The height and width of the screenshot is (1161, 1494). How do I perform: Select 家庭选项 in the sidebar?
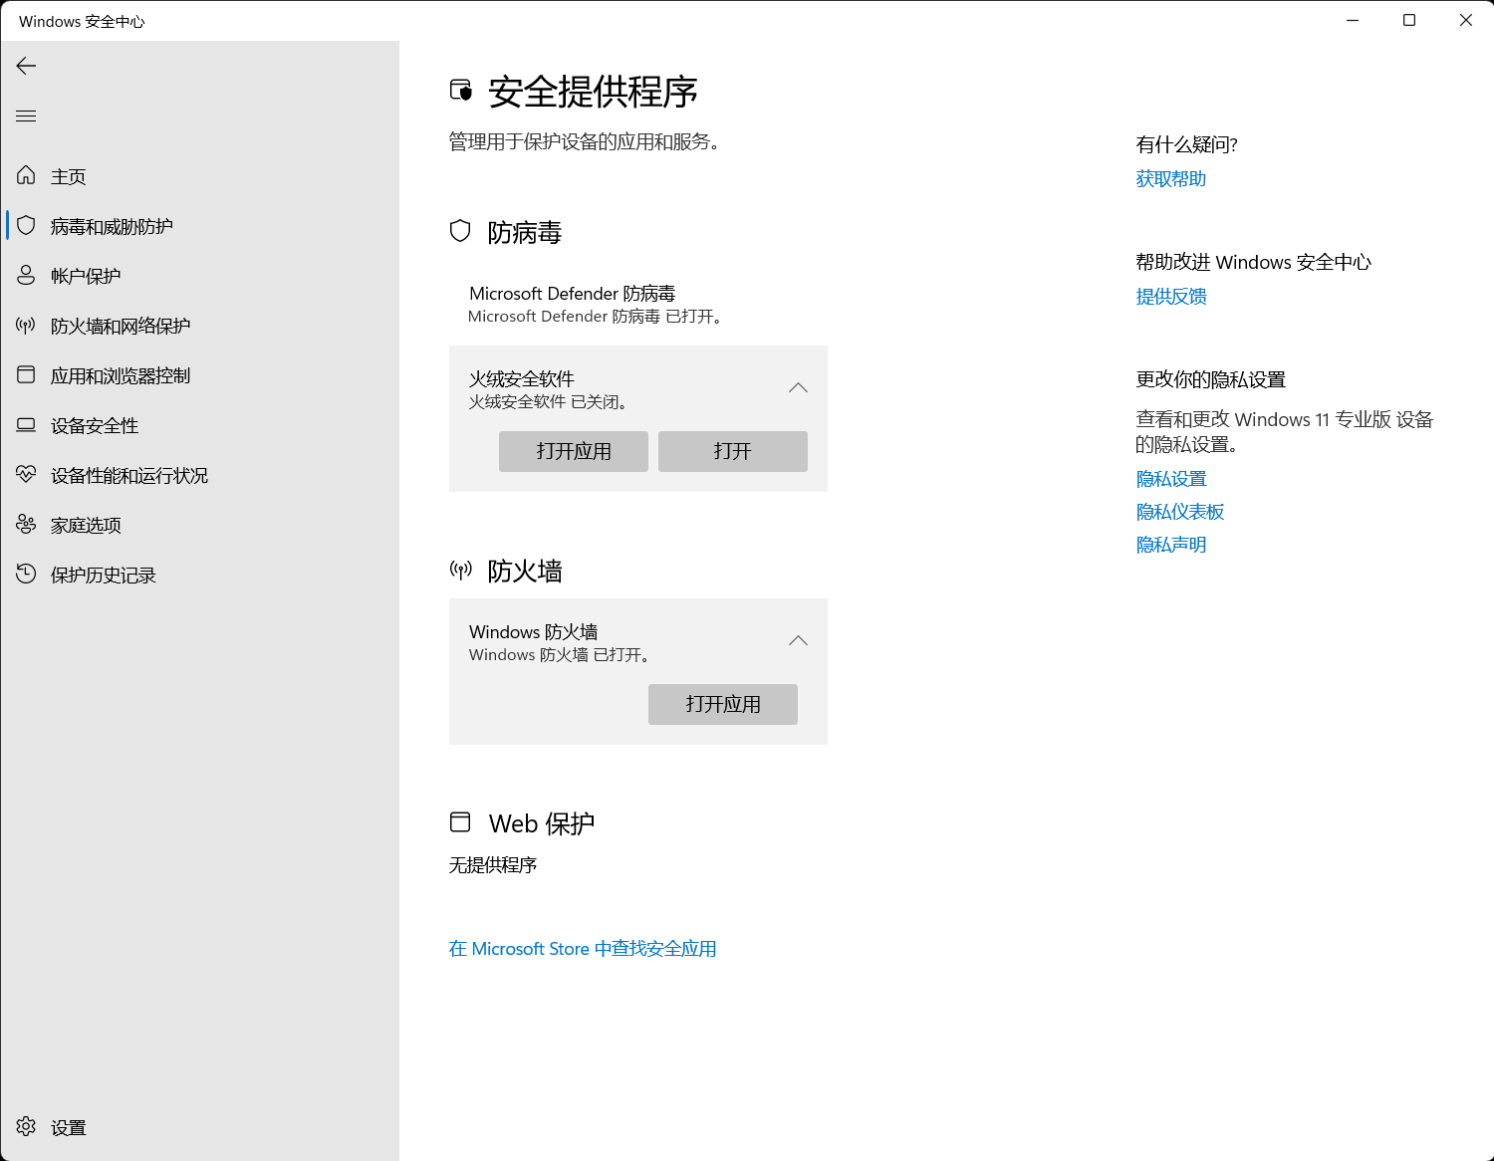click(x=199, y=525)
